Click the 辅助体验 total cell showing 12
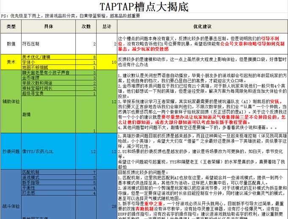The width and height of the screenshot is (288, 219). (x=107, y=101)
